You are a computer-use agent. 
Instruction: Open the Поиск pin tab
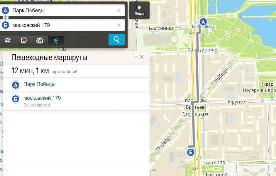click(139, 10)
